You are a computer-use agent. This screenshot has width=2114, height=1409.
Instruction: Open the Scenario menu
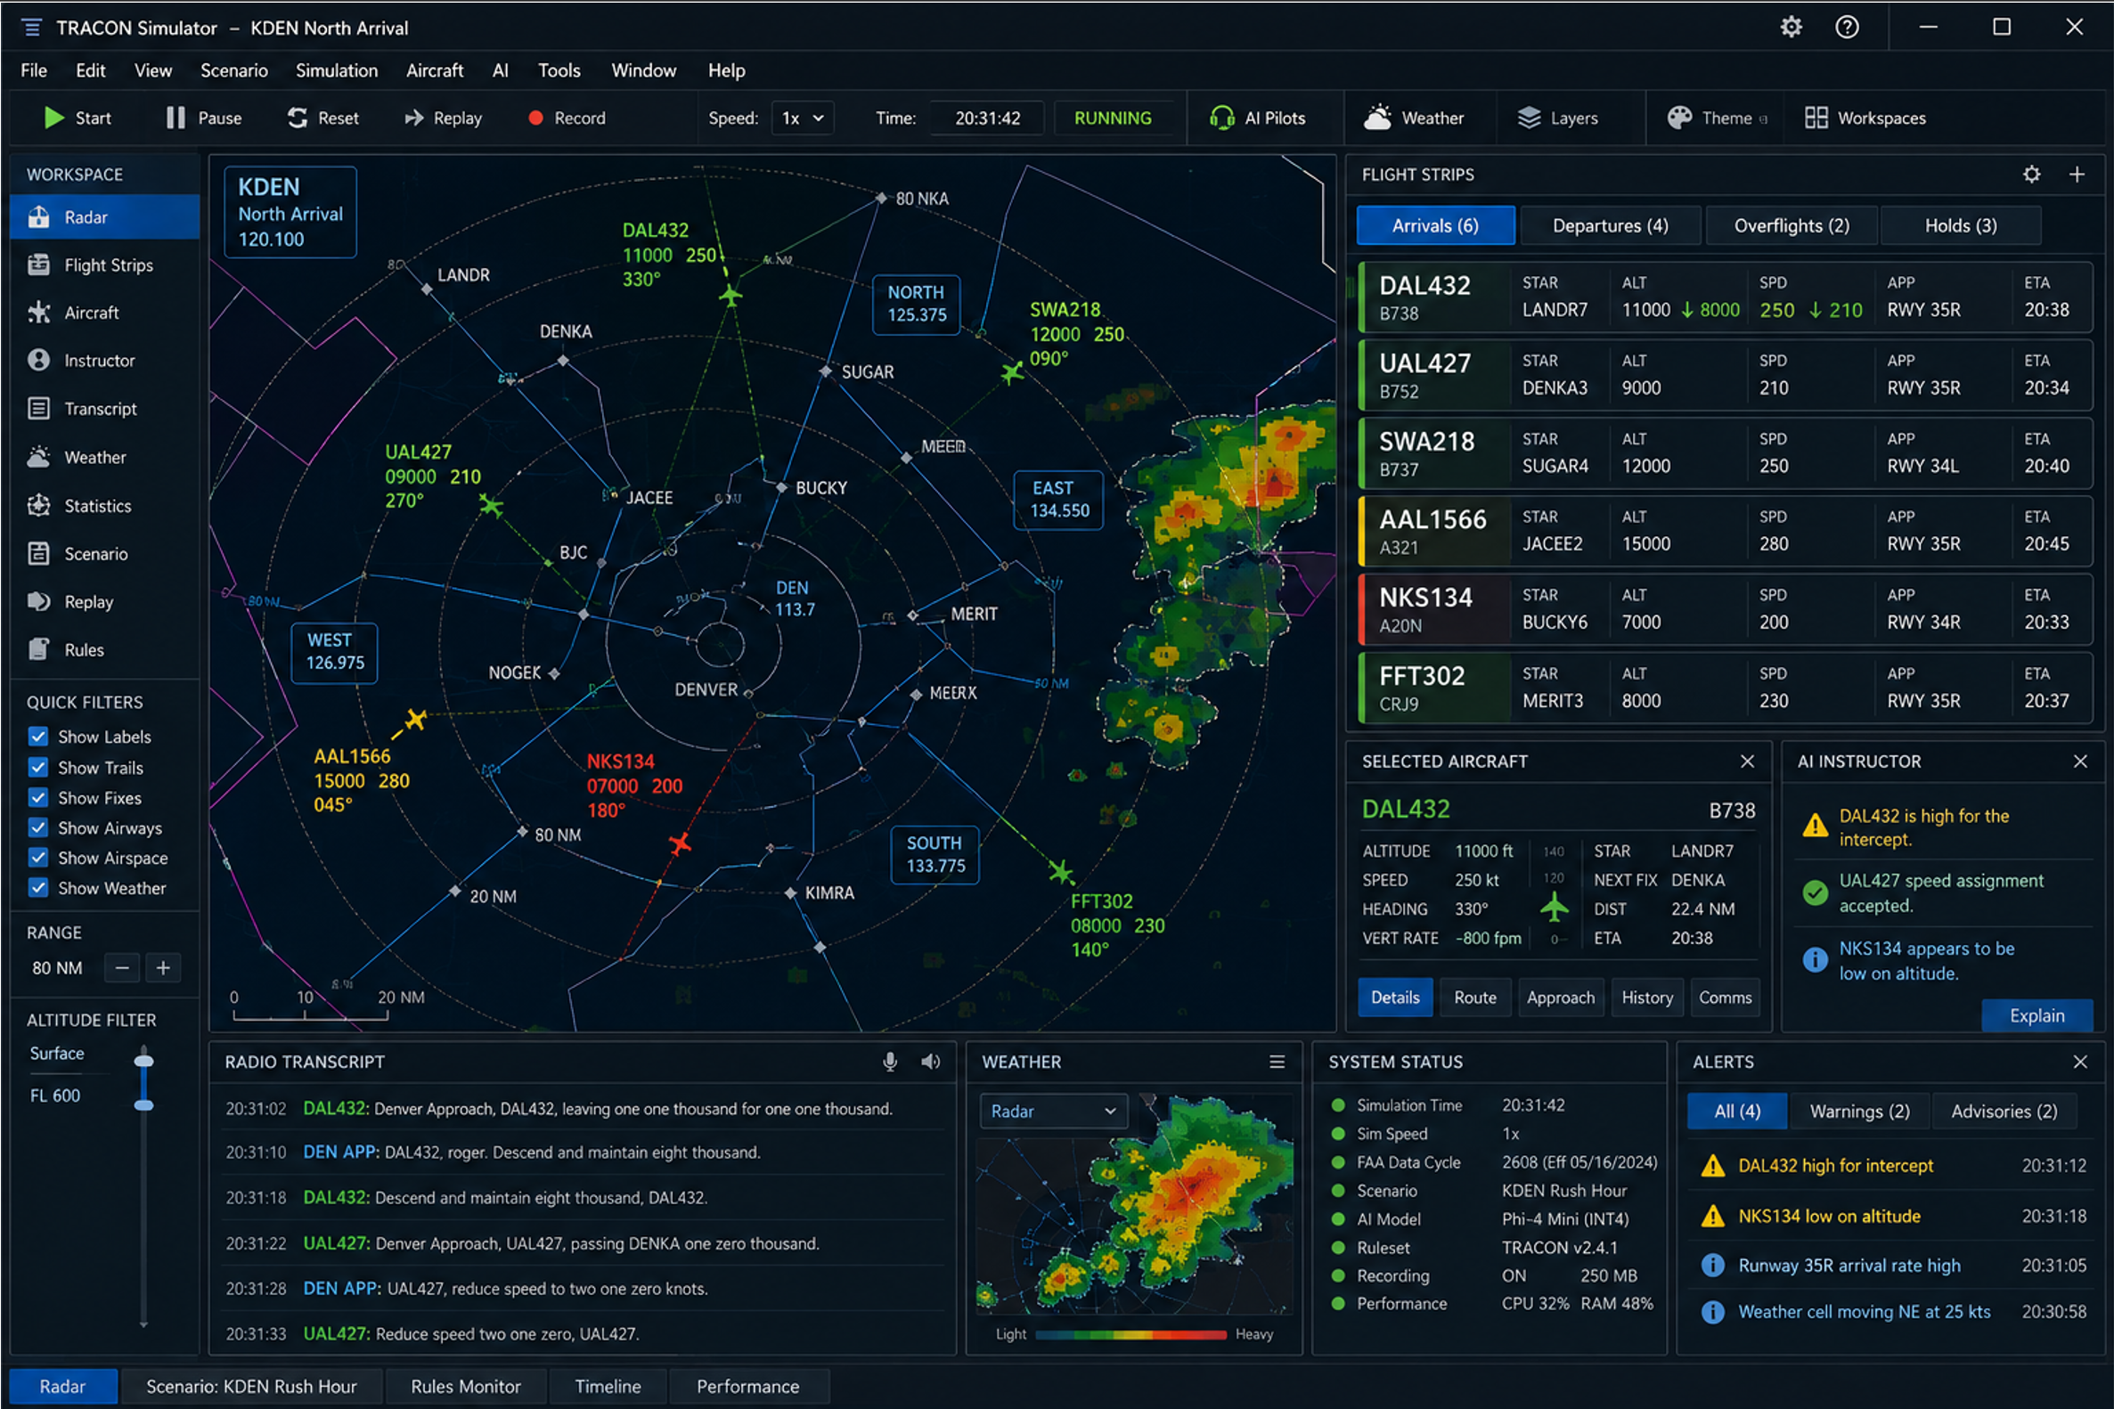click(233, 70)
